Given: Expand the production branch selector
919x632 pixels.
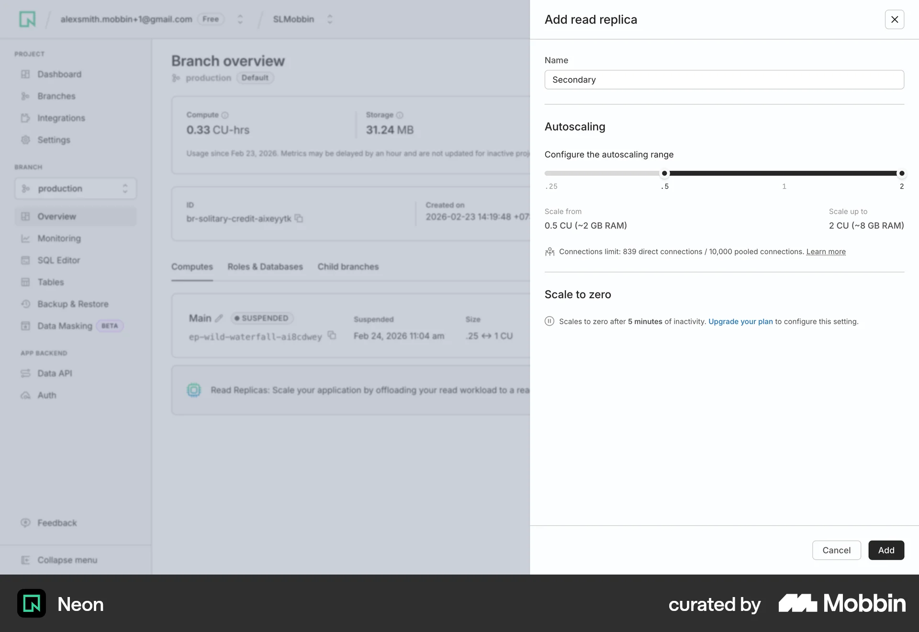Looking at the screenshot, I should point(76,189).
